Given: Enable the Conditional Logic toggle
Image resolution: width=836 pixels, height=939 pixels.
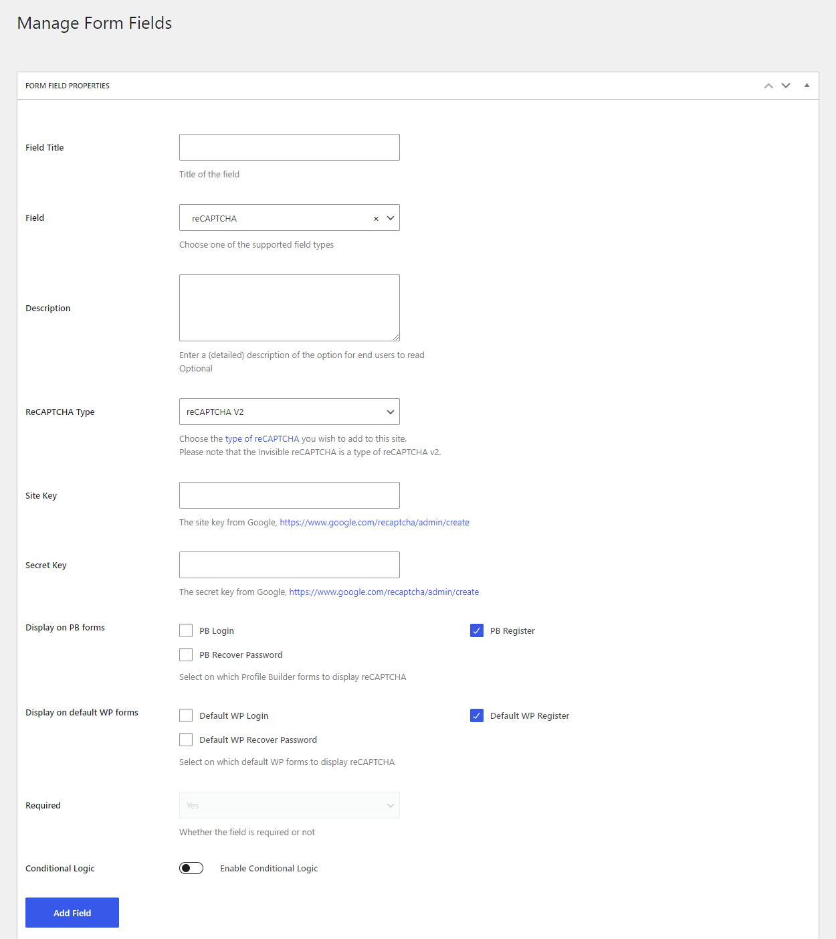Looking at the screenshot, I should 191,868.
